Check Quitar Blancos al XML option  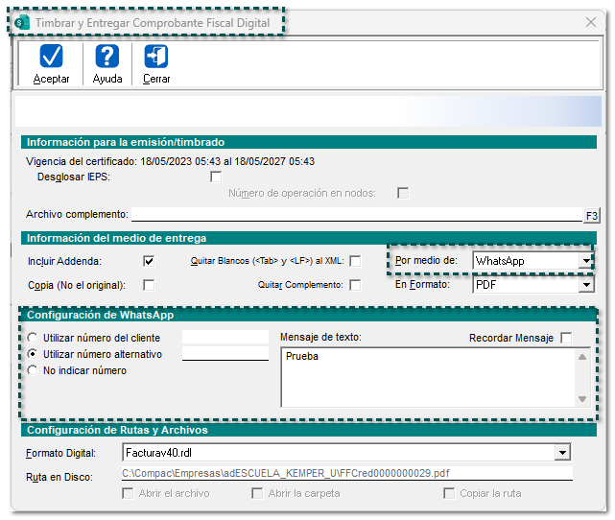click(355, 261)
